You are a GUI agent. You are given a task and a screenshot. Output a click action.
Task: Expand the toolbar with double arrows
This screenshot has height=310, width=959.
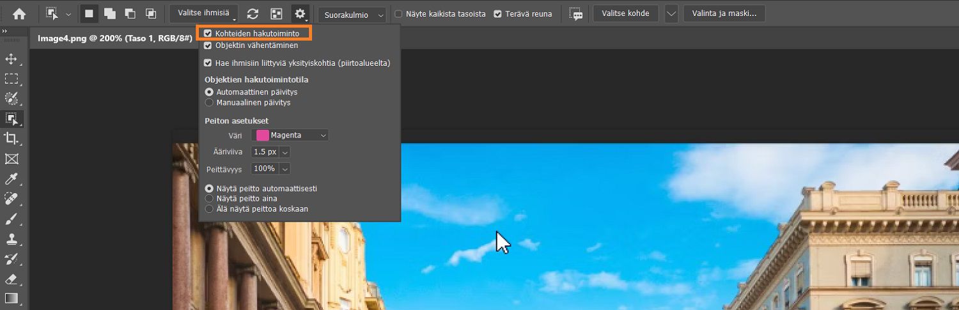click(5, 31)
